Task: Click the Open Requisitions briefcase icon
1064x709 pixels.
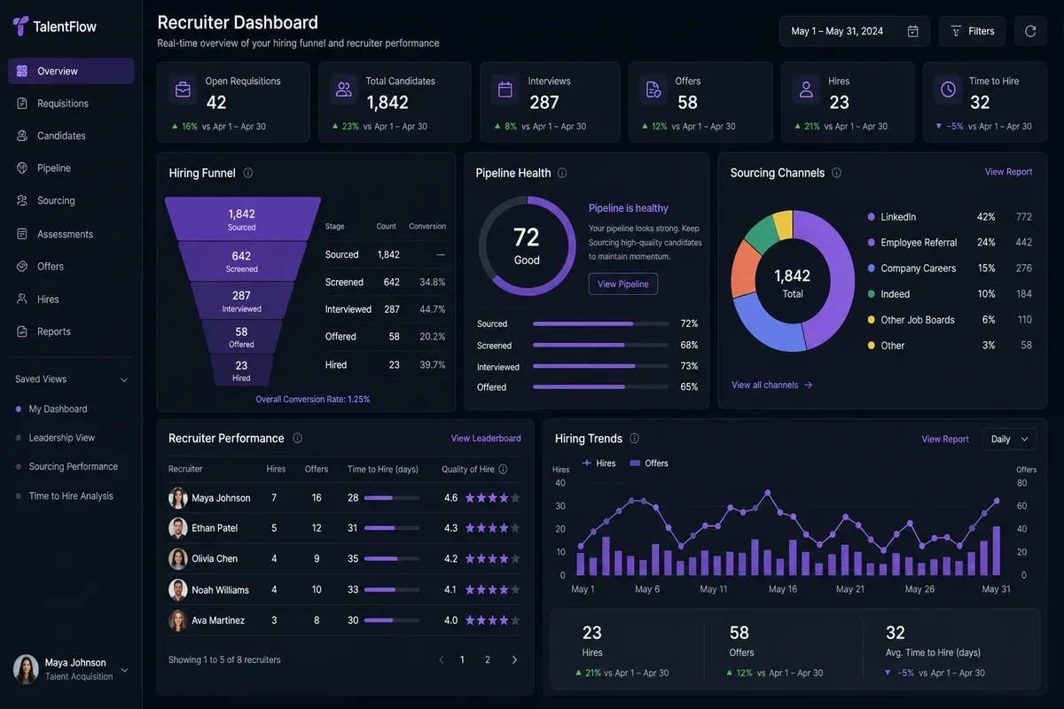Action: pyautogui.click(x=183, y=90)
